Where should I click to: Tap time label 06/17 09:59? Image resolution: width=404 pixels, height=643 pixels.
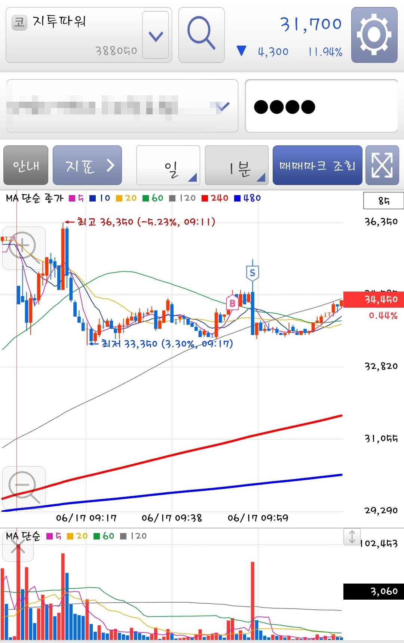pyautogui.click(x=258, y=518)
